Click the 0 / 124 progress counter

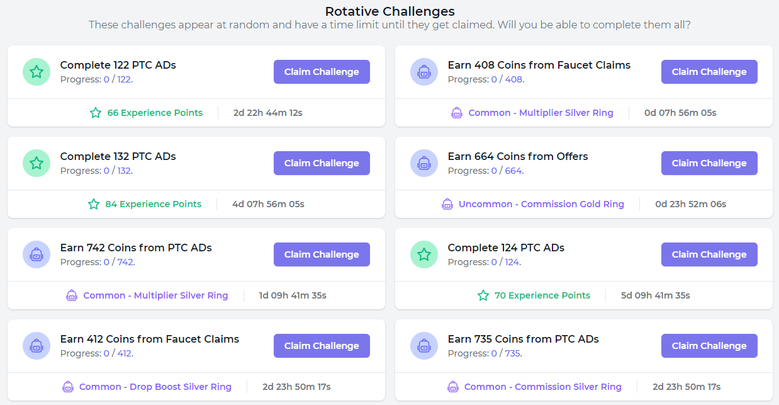pos(505,262)
